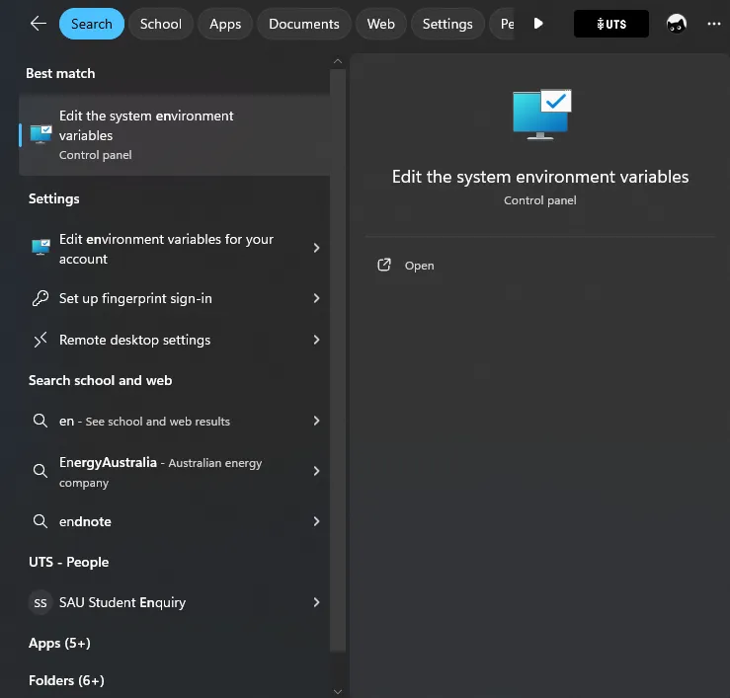This screenshot has width=730, height=698.
Task: Click the results list scrollbar down arrow
Action: (x=338, y=691)
